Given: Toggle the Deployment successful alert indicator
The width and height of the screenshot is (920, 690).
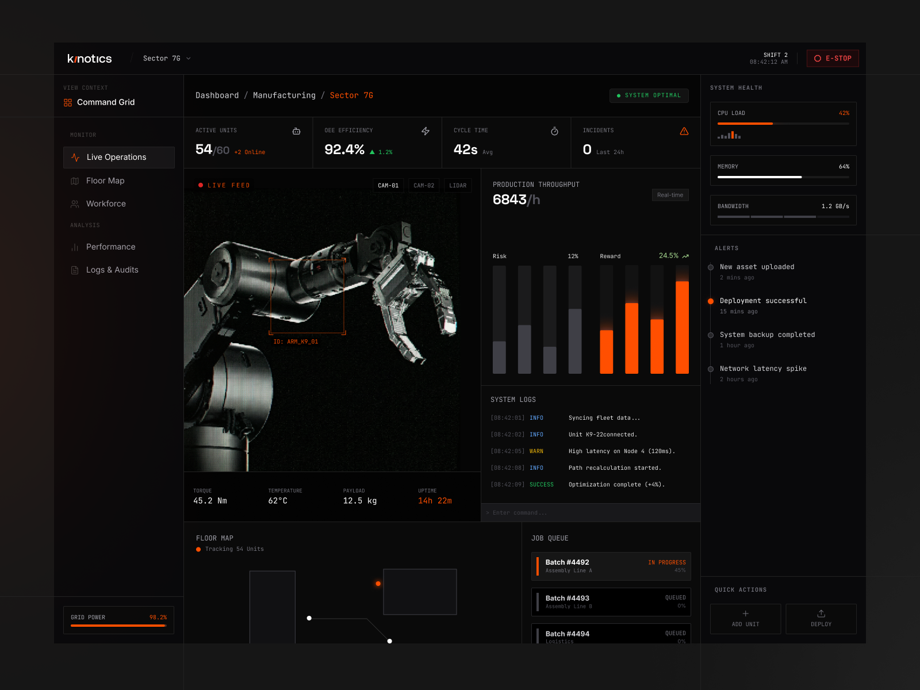Looking at the screenshot, I should pos(711,301).
